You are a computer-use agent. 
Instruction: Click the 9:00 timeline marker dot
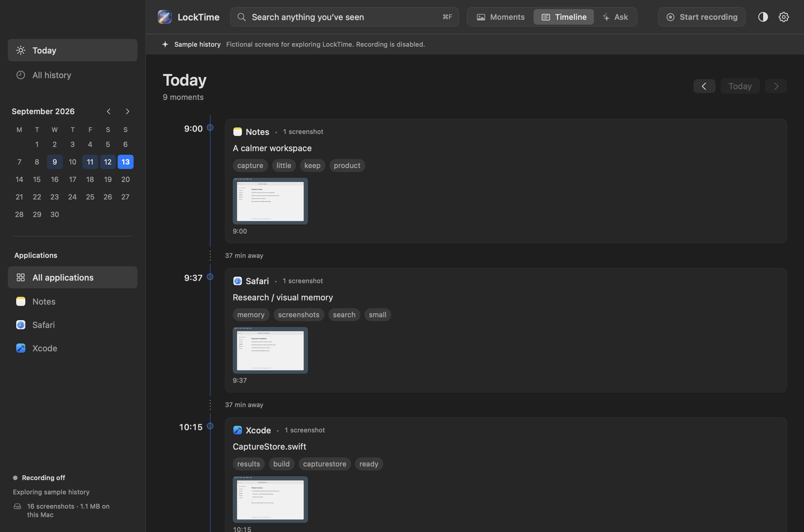tap(210, 127)
